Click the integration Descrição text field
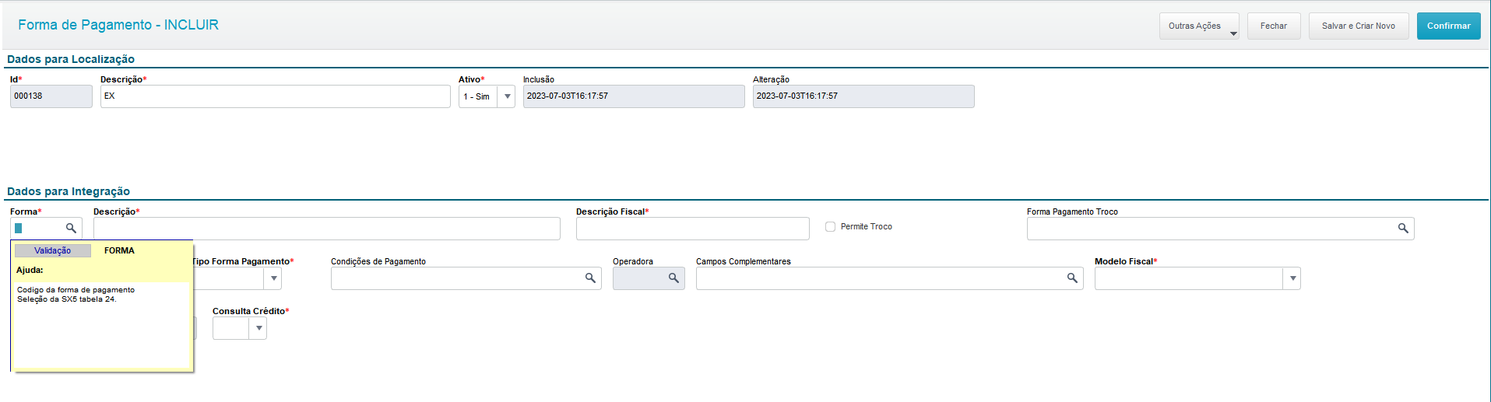1491x402 pixels. coord(326,229)
